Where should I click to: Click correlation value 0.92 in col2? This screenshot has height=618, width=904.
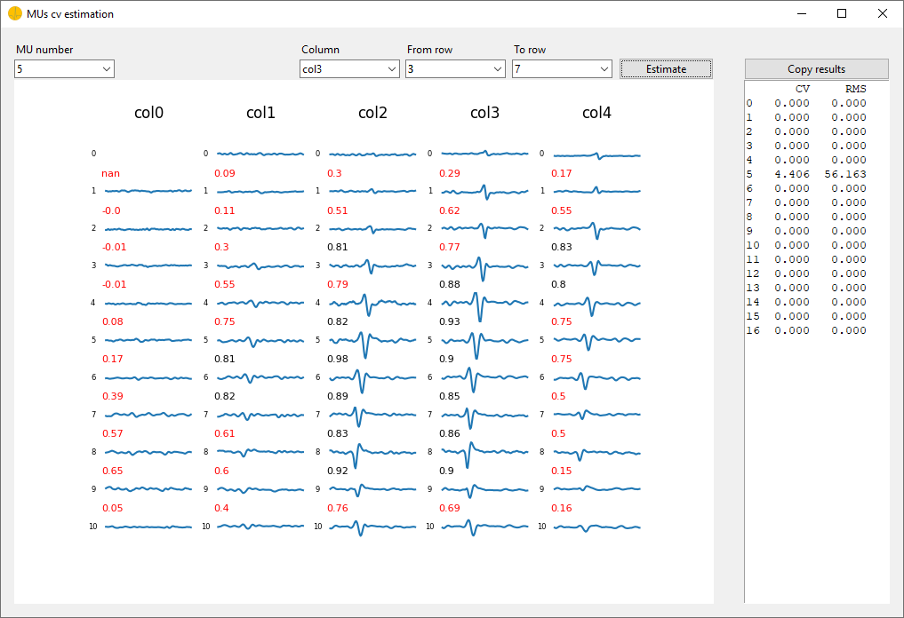[x=338, y=471]
